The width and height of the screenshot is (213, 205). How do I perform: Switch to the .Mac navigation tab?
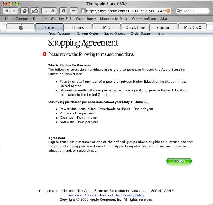[106, 27]
